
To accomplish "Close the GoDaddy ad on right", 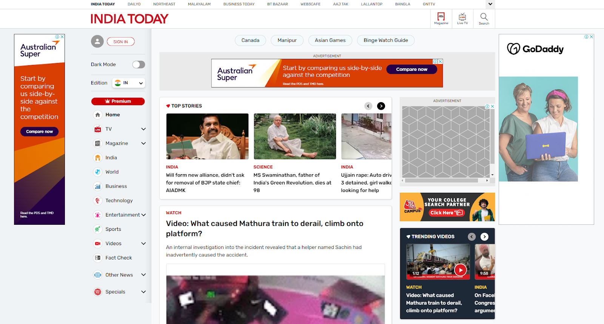I will point(592,37).
